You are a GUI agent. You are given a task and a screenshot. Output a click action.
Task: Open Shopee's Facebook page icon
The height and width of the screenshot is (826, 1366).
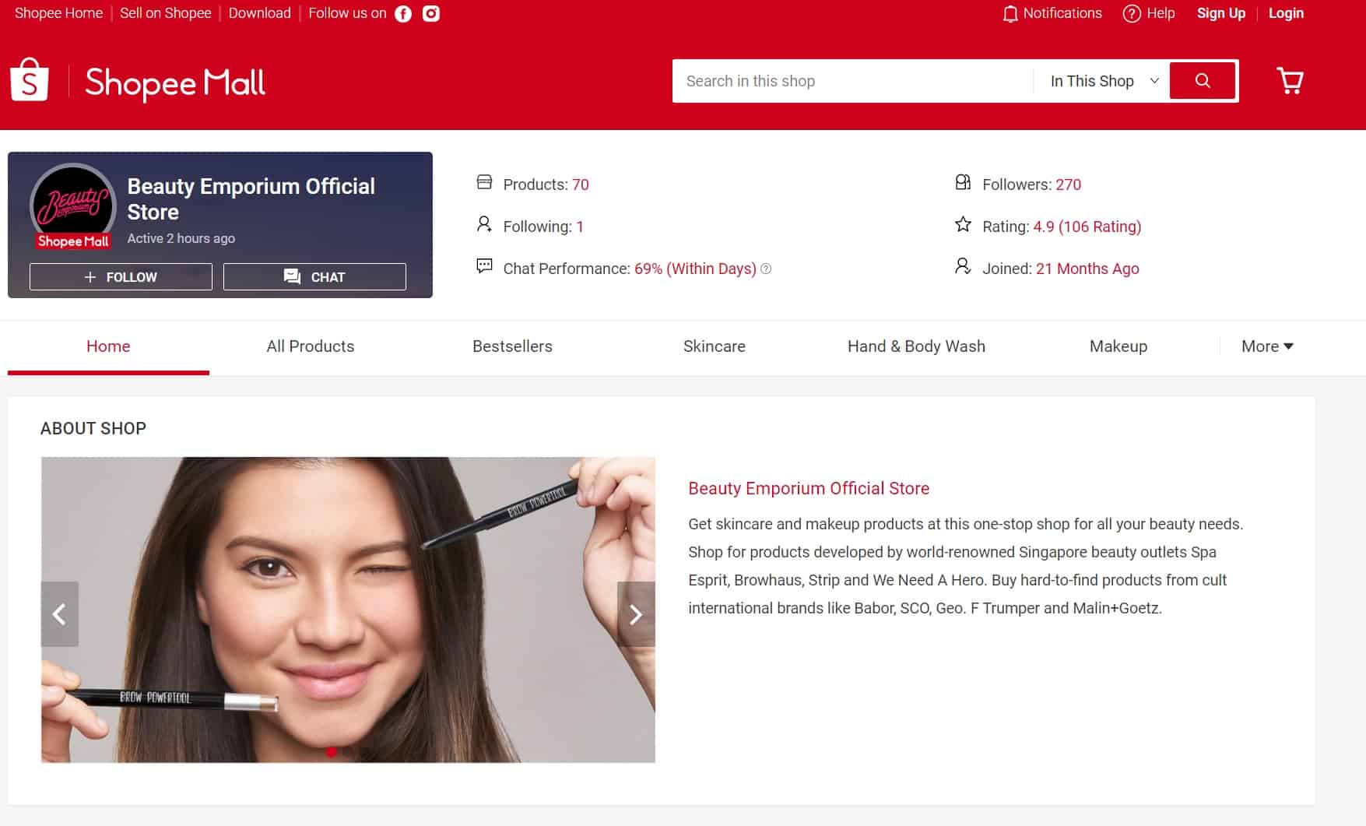[403, 14]
